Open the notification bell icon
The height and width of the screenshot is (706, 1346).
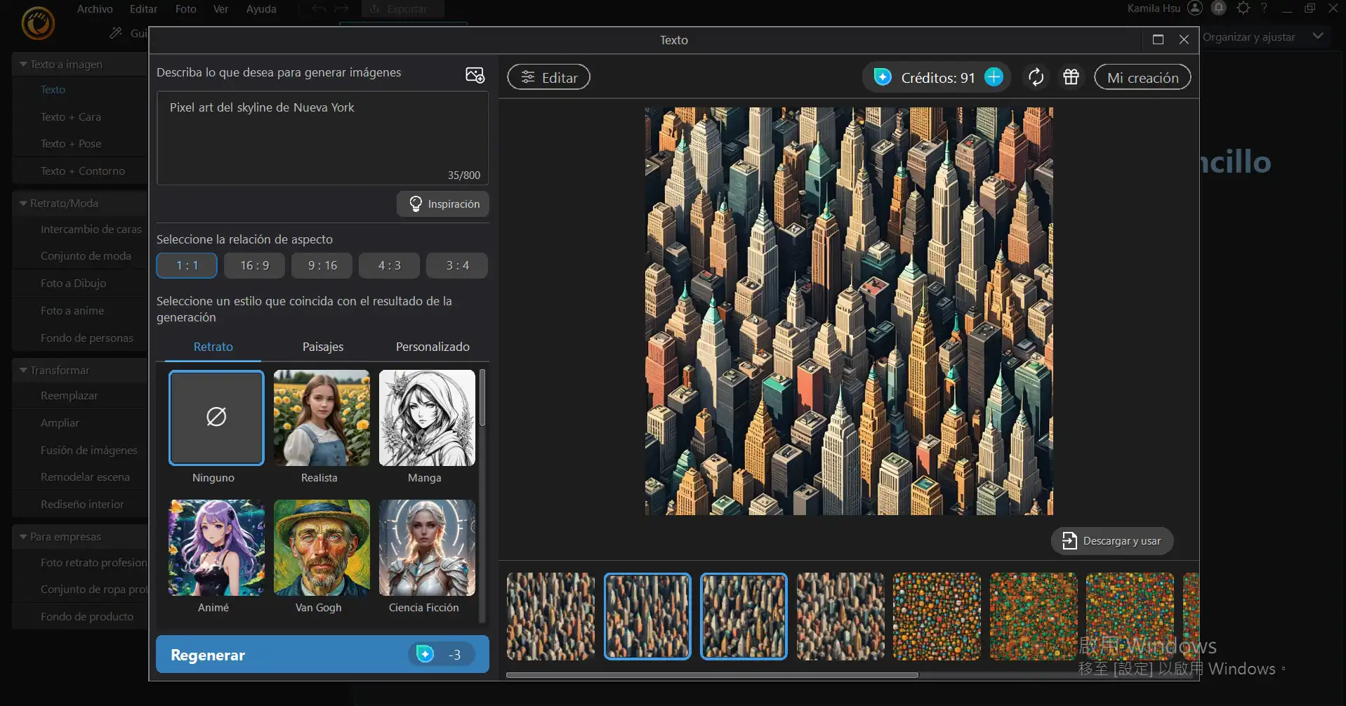point(1219,8)
